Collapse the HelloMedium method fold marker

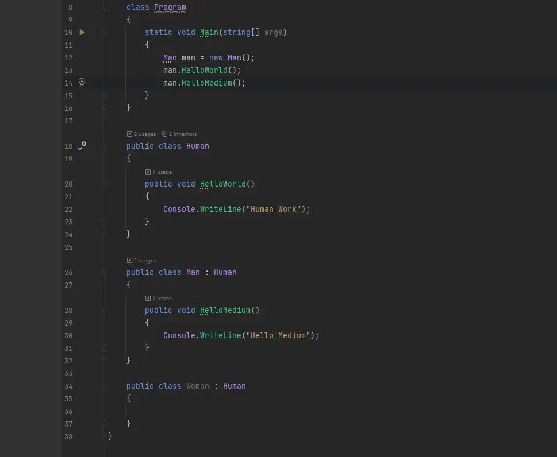[x=105, y=310]
